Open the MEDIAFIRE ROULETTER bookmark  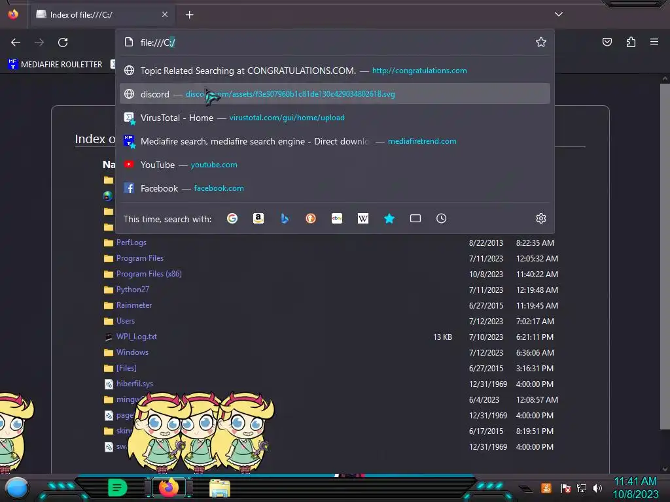click(55, 65)
